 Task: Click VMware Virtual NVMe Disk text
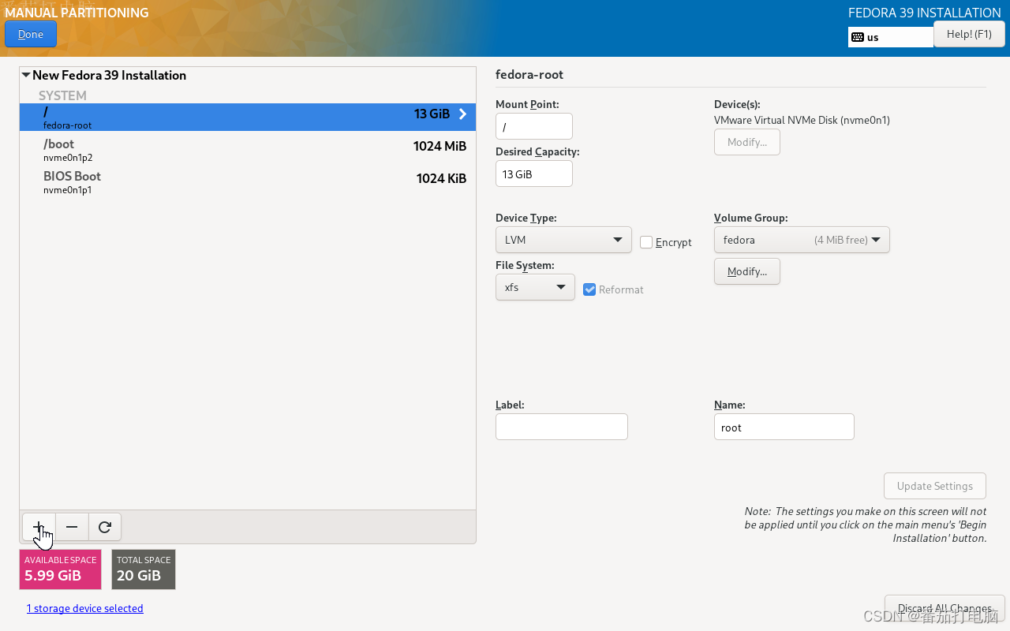point(802,120)
